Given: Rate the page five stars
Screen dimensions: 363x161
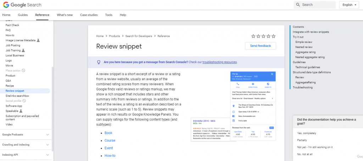Looking at the screenshot, I should 274,36.
